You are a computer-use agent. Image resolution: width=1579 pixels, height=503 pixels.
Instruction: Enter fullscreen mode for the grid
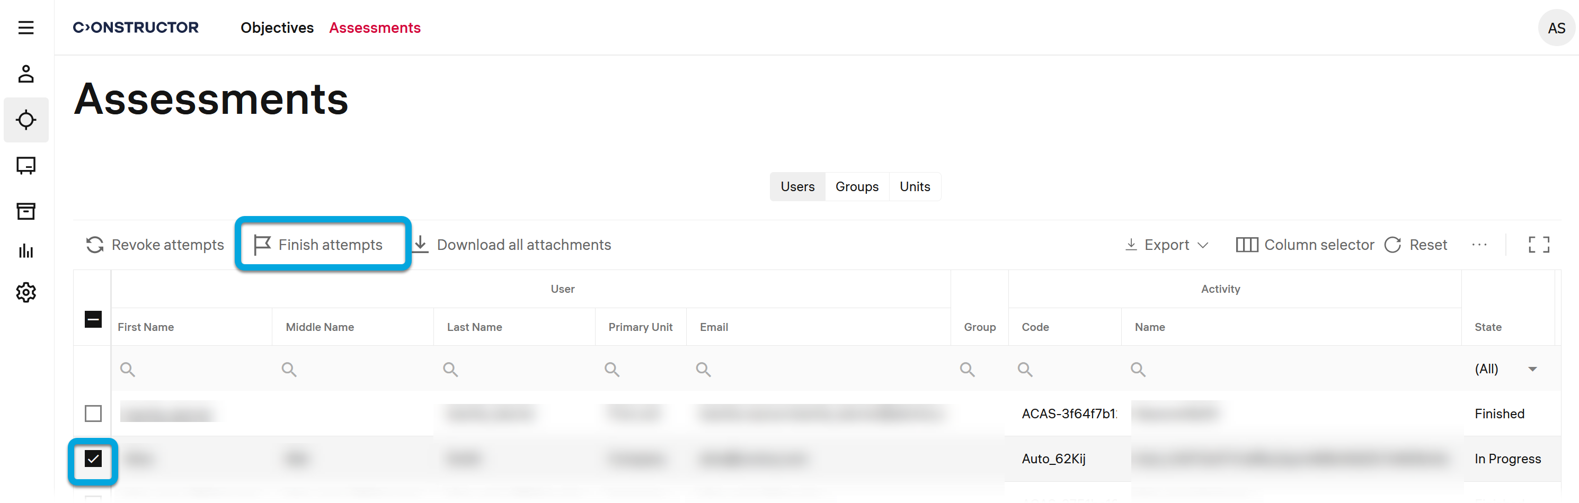tap(1538, 245)
